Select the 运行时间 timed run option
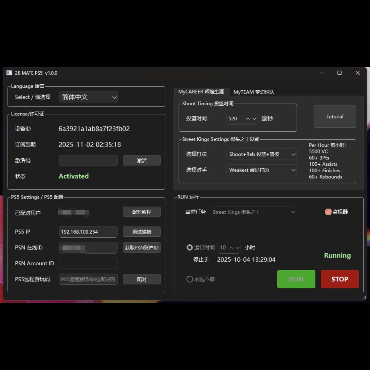 (190, 248)
